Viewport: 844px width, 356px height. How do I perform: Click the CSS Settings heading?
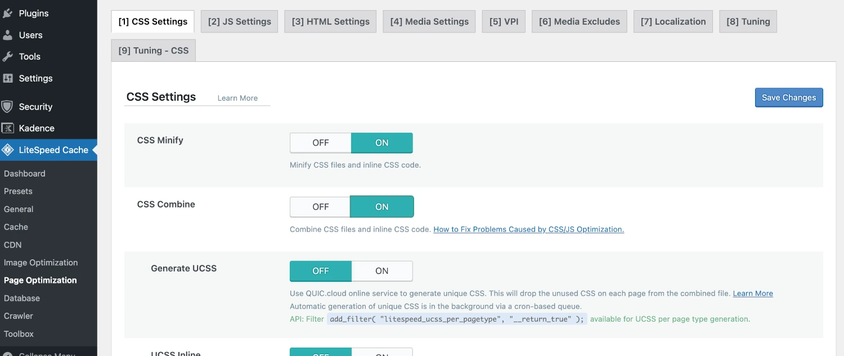coord(161,97)
